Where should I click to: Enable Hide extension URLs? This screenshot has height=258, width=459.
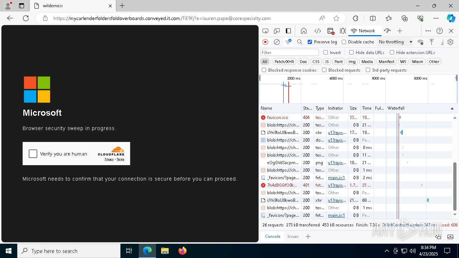coord(392,52)
